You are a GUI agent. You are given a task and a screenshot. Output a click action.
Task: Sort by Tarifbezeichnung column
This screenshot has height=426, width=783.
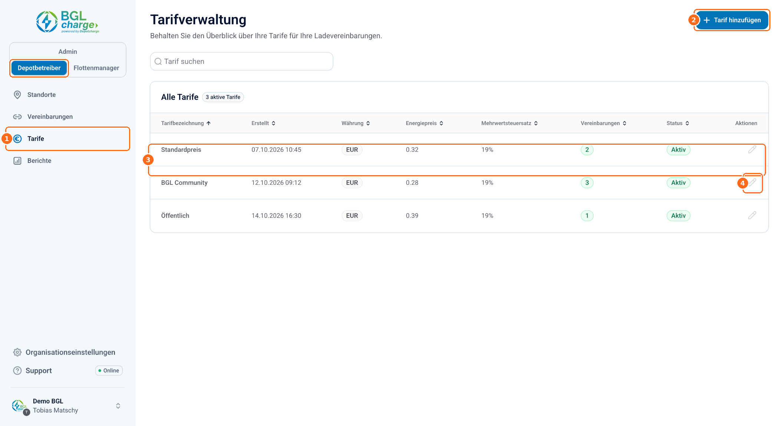(x=186, y=123)
